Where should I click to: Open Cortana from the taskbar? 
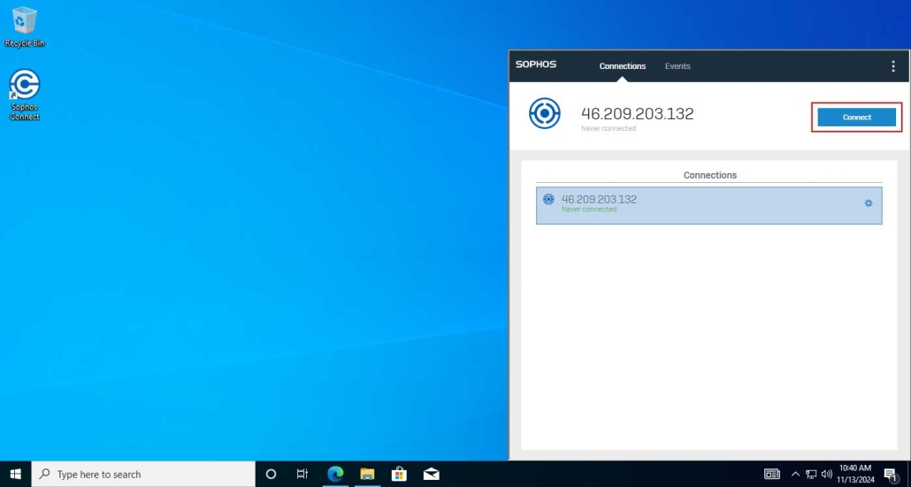coord(271,475)
